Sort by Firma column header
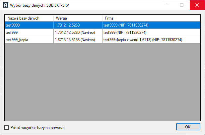 coord(151,18)
